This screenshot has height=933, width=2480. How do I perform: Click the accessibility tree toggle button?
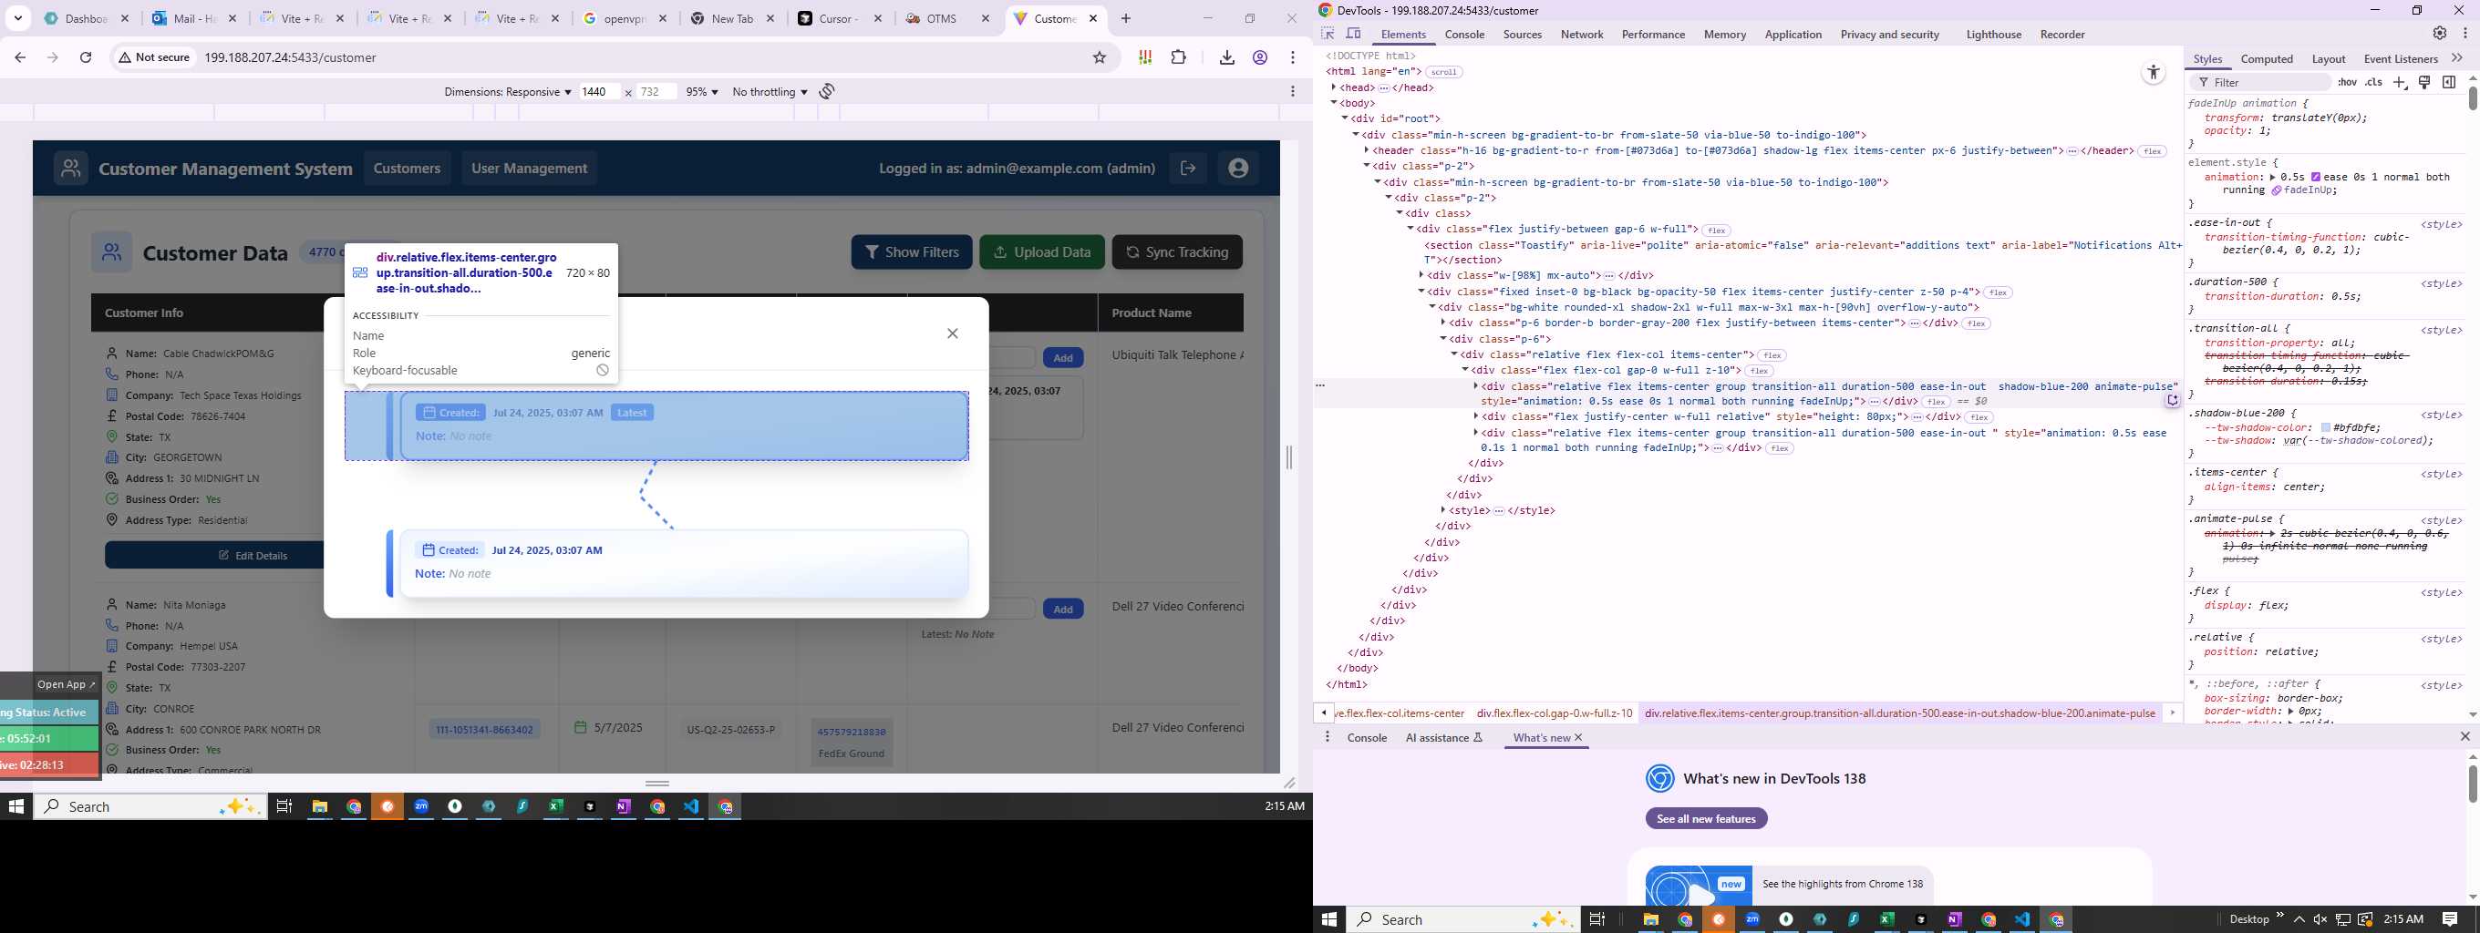(x=2154, y=73)
